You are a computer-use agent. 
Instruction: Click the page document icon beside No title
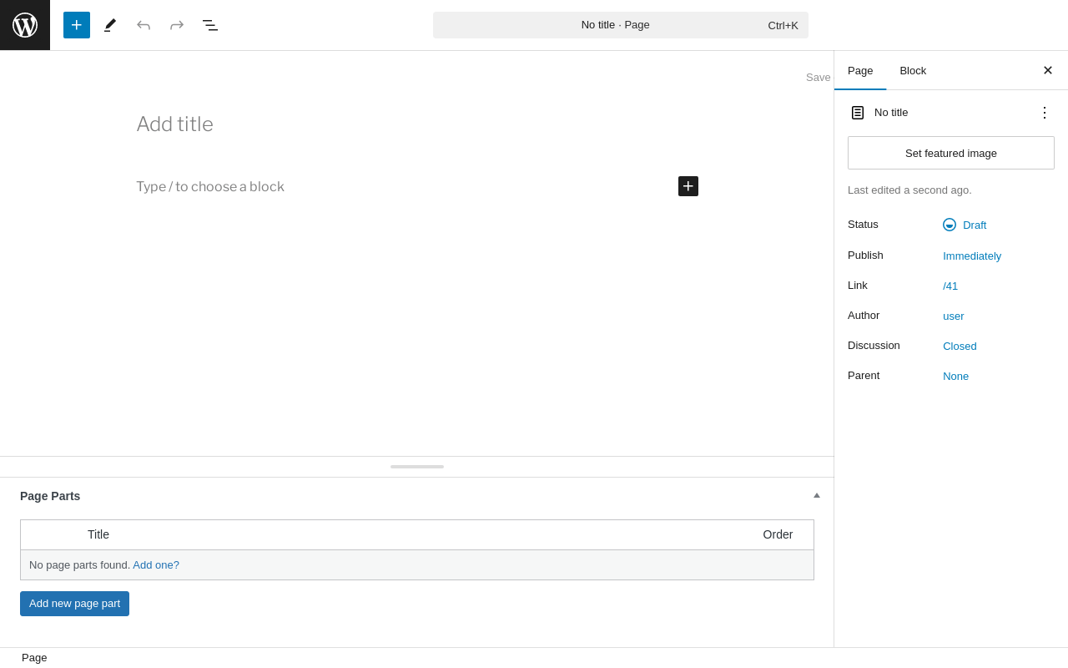(x=858, y=113)
